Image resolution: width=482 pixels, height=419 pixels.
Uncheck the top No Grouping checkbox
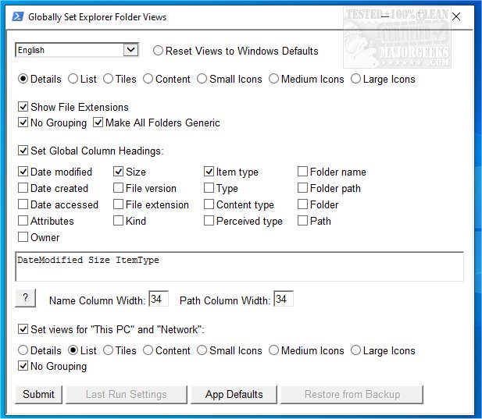(23, 123)
